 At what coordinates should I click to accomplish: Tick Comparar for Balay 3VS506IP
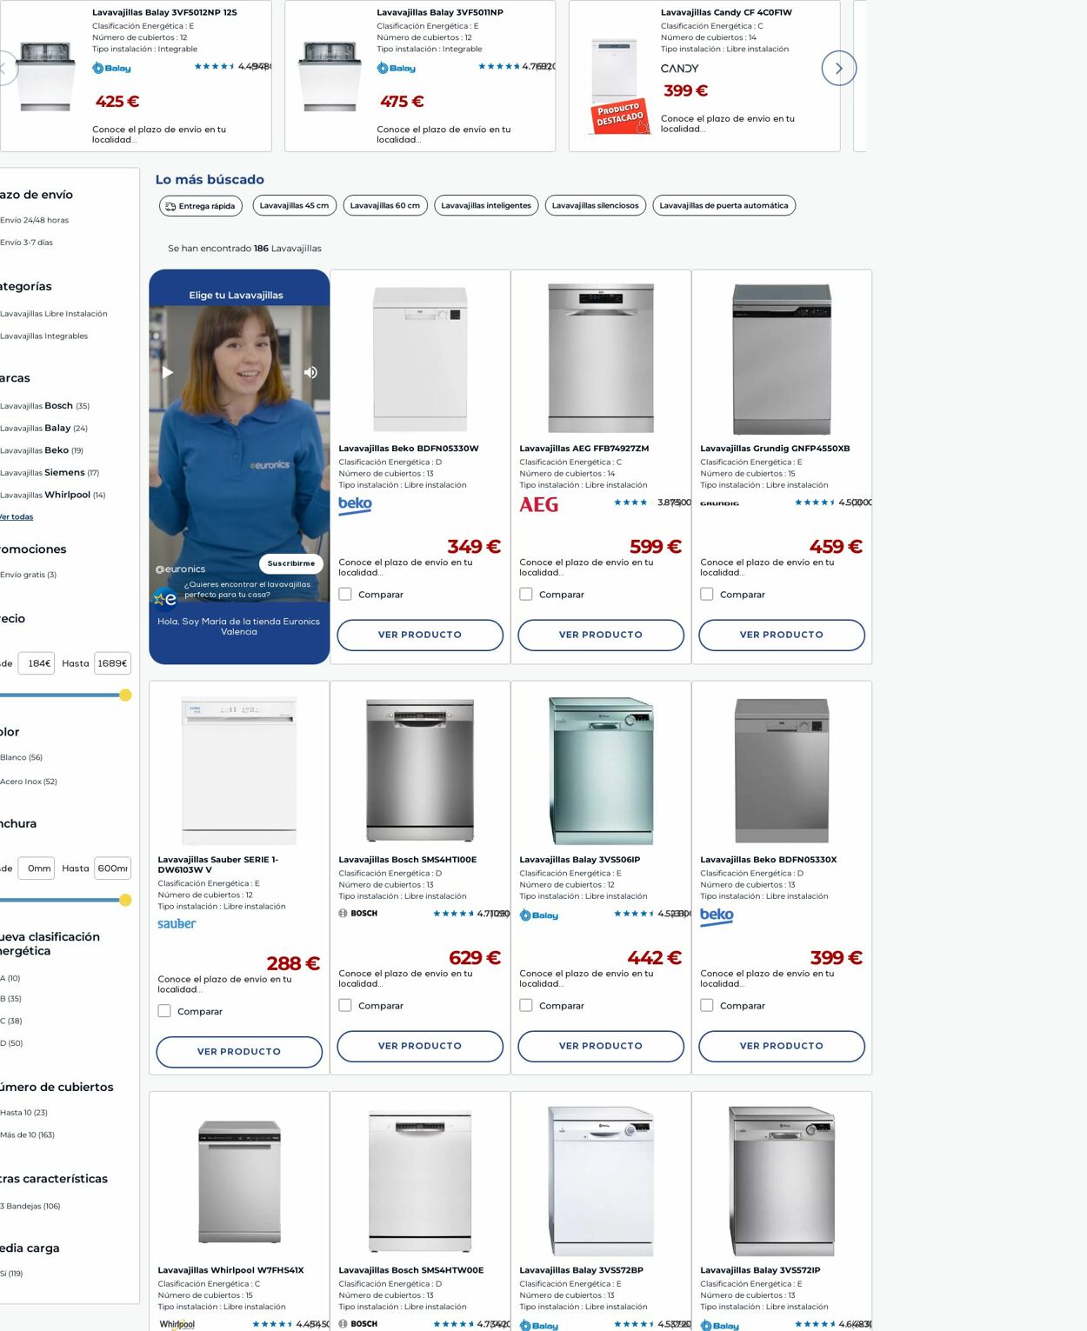click(x=526, y=1005)
